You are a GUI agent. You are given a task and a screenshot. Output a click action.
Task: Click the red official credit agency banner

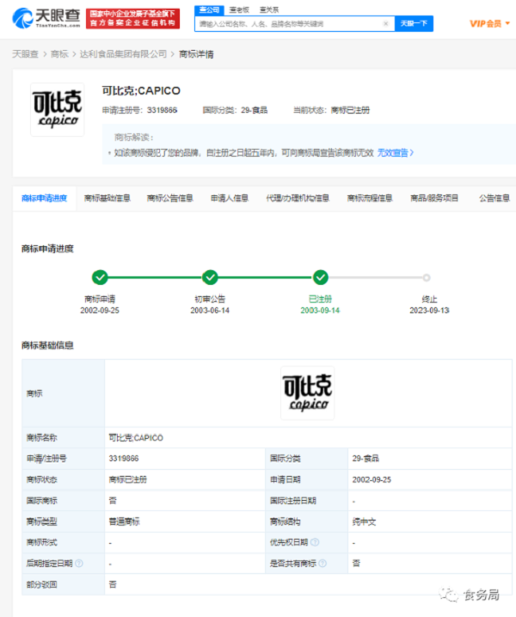[x=133, y=18]
